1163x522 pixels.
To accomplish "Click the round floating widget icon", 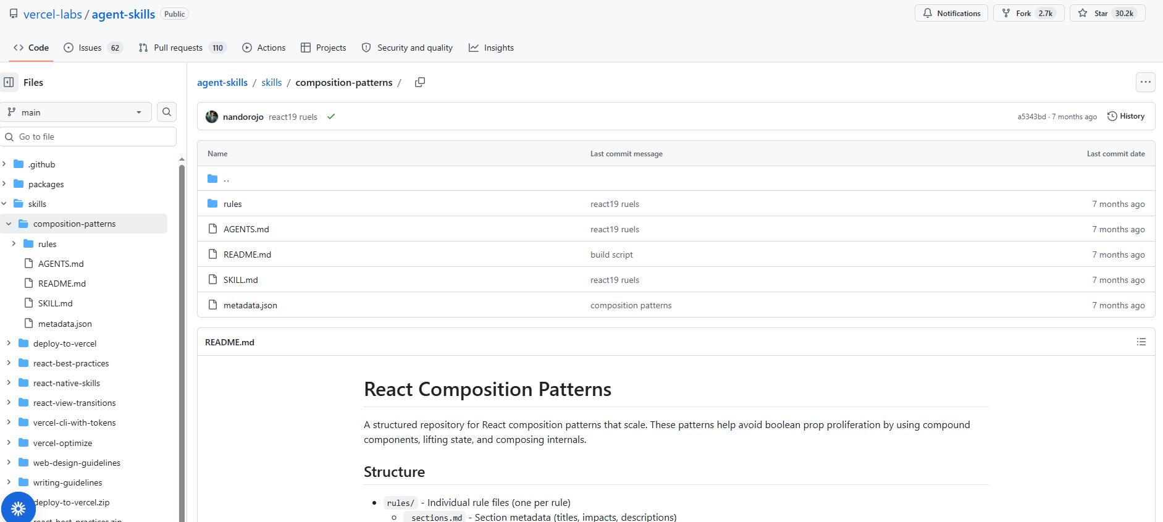I will coord(18,508).
